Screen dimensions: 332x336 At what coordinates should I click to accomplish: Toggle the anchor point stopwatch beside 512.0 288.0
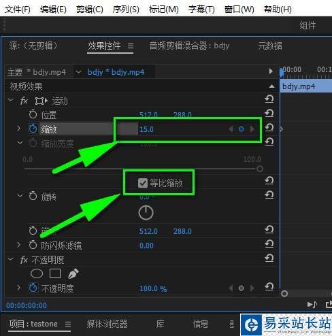coord(33,231)
